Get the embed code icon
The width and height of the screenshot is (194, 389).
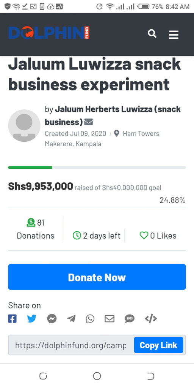pyautogui.click(x=151, y=319)
